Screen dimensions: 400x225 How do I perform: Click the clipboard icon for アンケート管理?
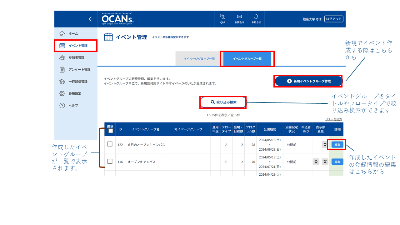62,69
